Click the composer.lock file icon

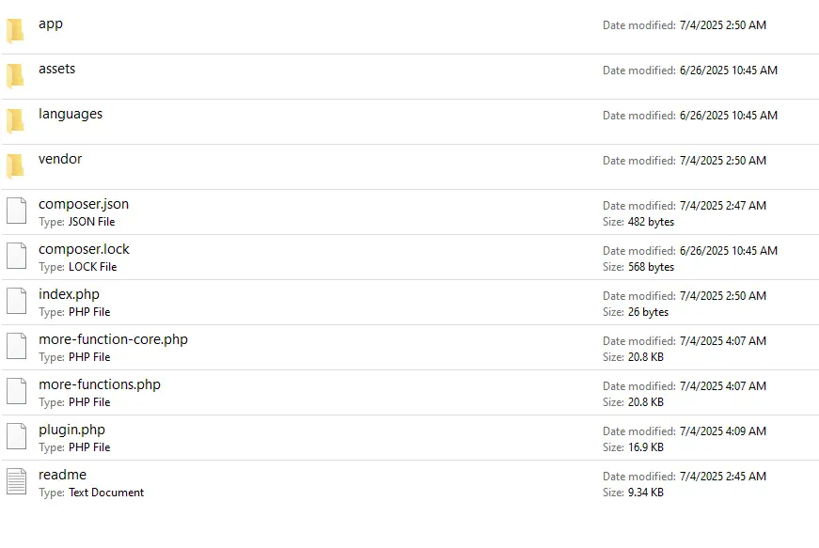(16, 256)
